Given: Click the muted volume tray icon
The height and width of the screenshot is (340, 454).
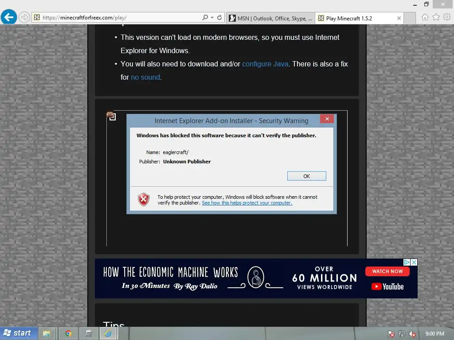Looking at the screenshot, I should pos(412,334).
